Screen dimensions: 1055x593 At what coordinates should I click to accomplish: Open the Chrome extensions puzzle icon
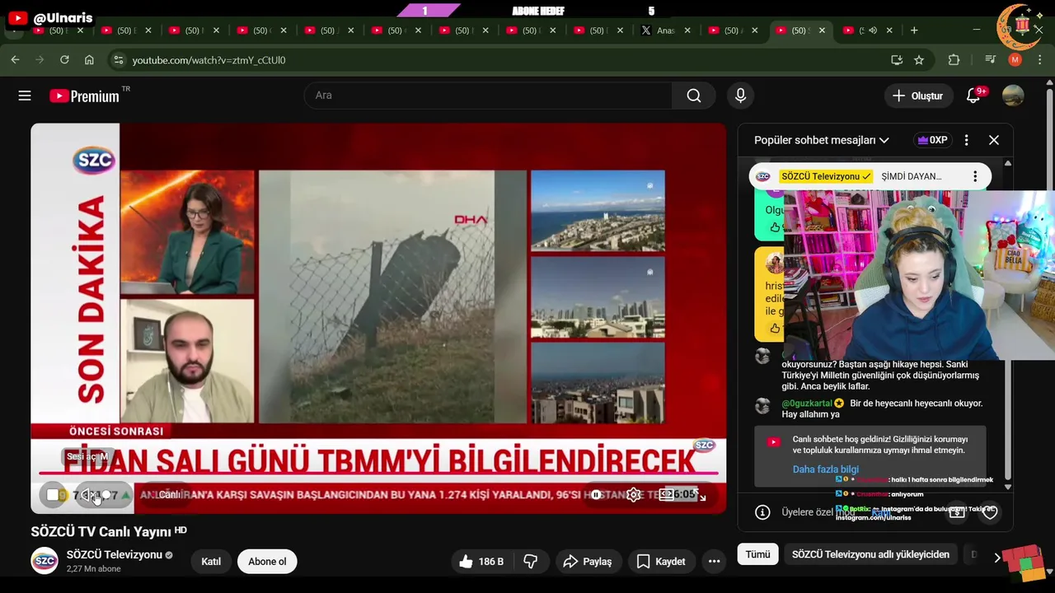pyautogui.click(x=954, y=60)
